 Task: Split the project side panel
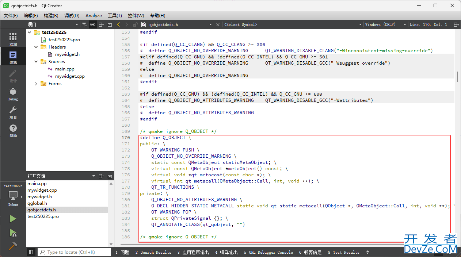[x=102, y=24]
